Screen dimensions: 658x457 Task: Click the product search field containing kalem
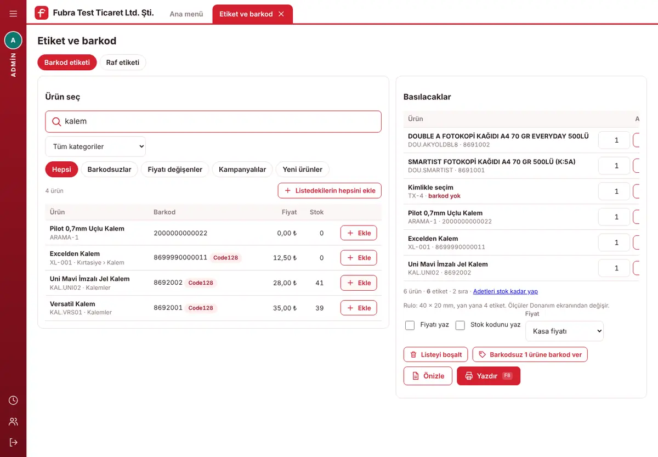click(213, 122)
